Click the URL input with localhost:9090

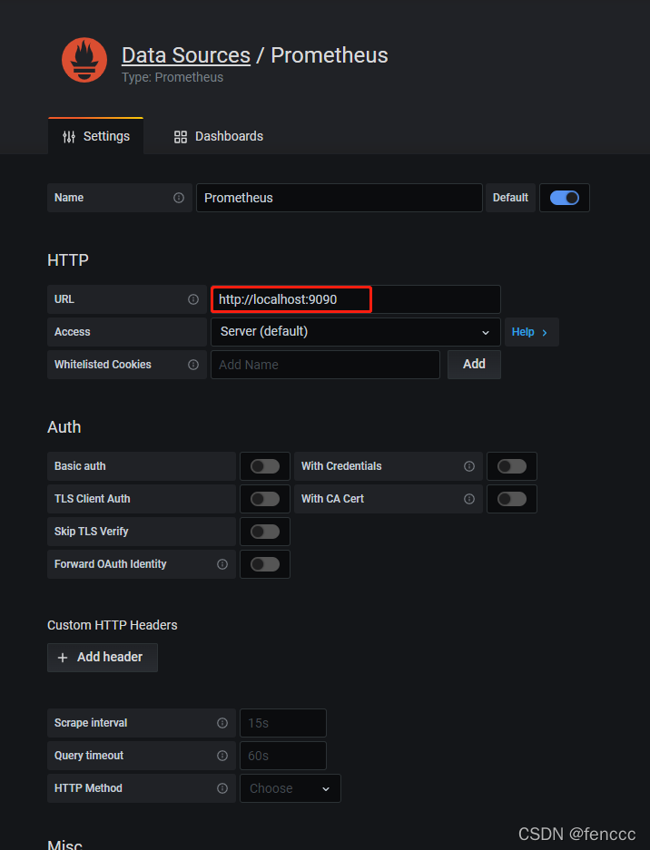coord(355,299)
